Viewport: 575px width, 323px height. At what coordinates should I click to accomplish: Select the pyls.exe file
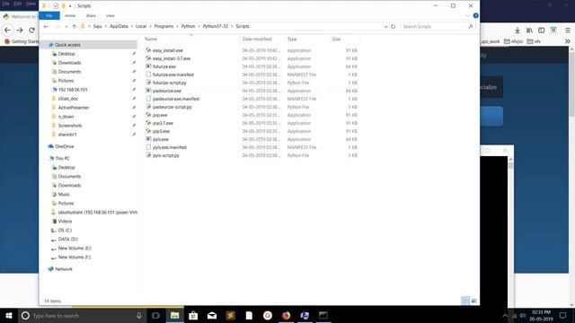[x=161, y=139]
